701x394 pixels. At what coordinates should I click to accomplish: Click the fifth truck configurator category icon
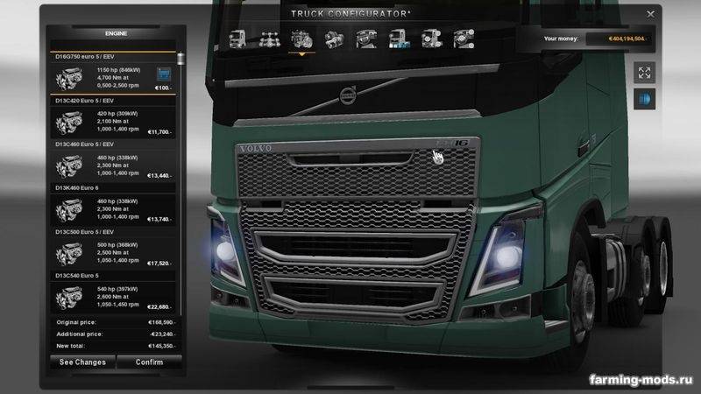coord(365,39)
